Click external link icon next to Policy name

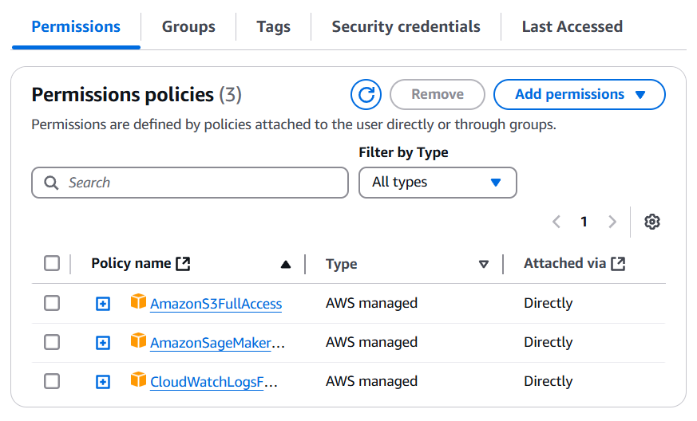[x=183, y=263]
